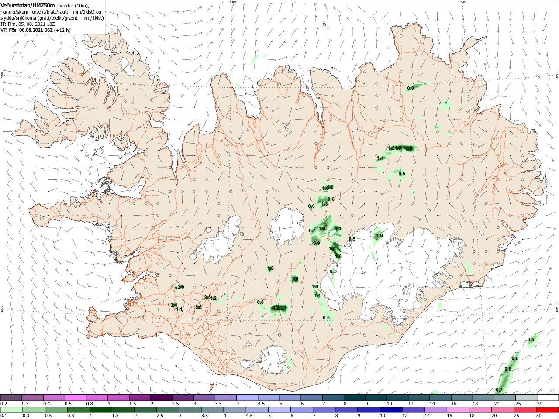This screenshot has width=559, height=419.
Task: Click the 15W longitude label
Action: 462,2
